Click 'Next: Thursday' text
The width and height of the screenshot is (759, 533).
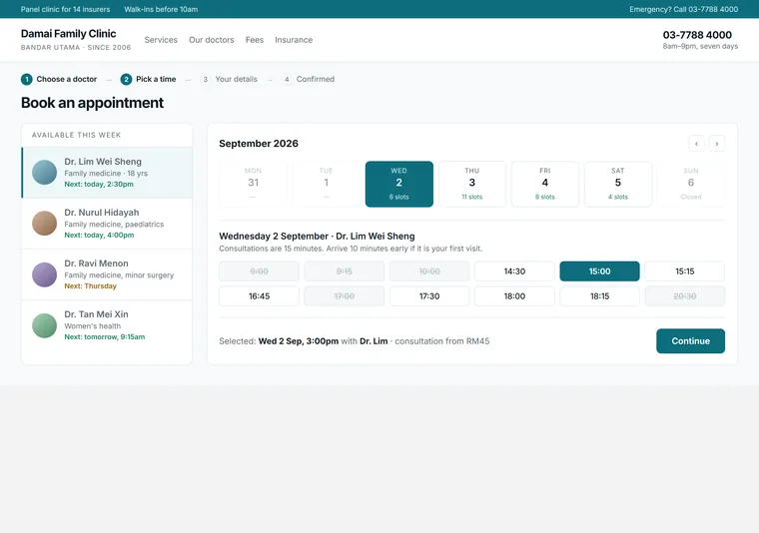tap(91, 285)
